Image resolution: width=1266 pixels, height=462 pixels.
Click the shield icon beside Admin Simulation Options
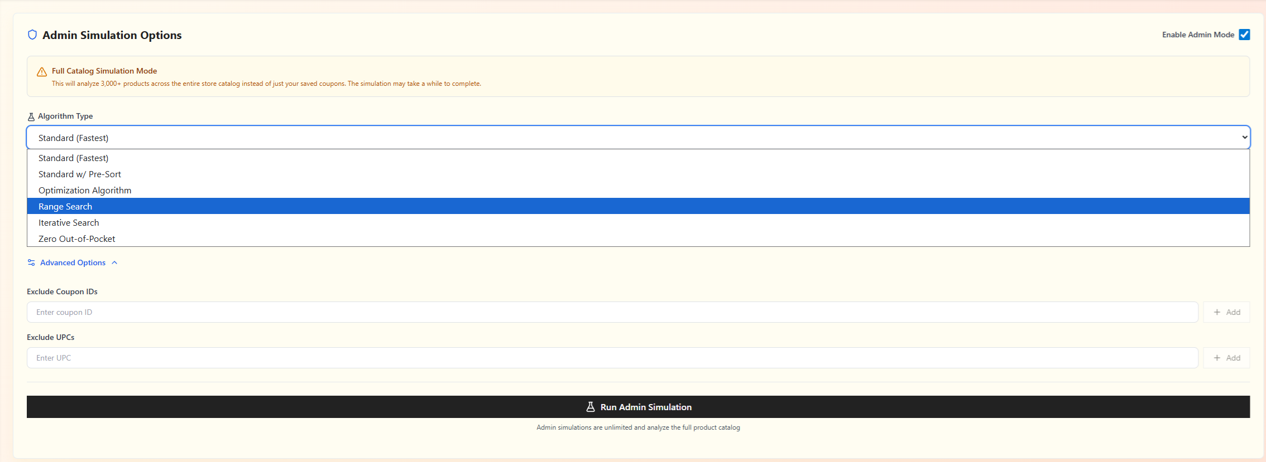pos(32,35)
